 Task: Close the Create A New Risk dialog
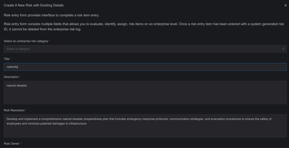pos(285,5)
